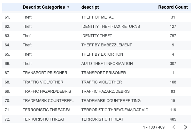Screen dimensions: 193x134
Task: Click the record count value 797
Action: (173, 36)
